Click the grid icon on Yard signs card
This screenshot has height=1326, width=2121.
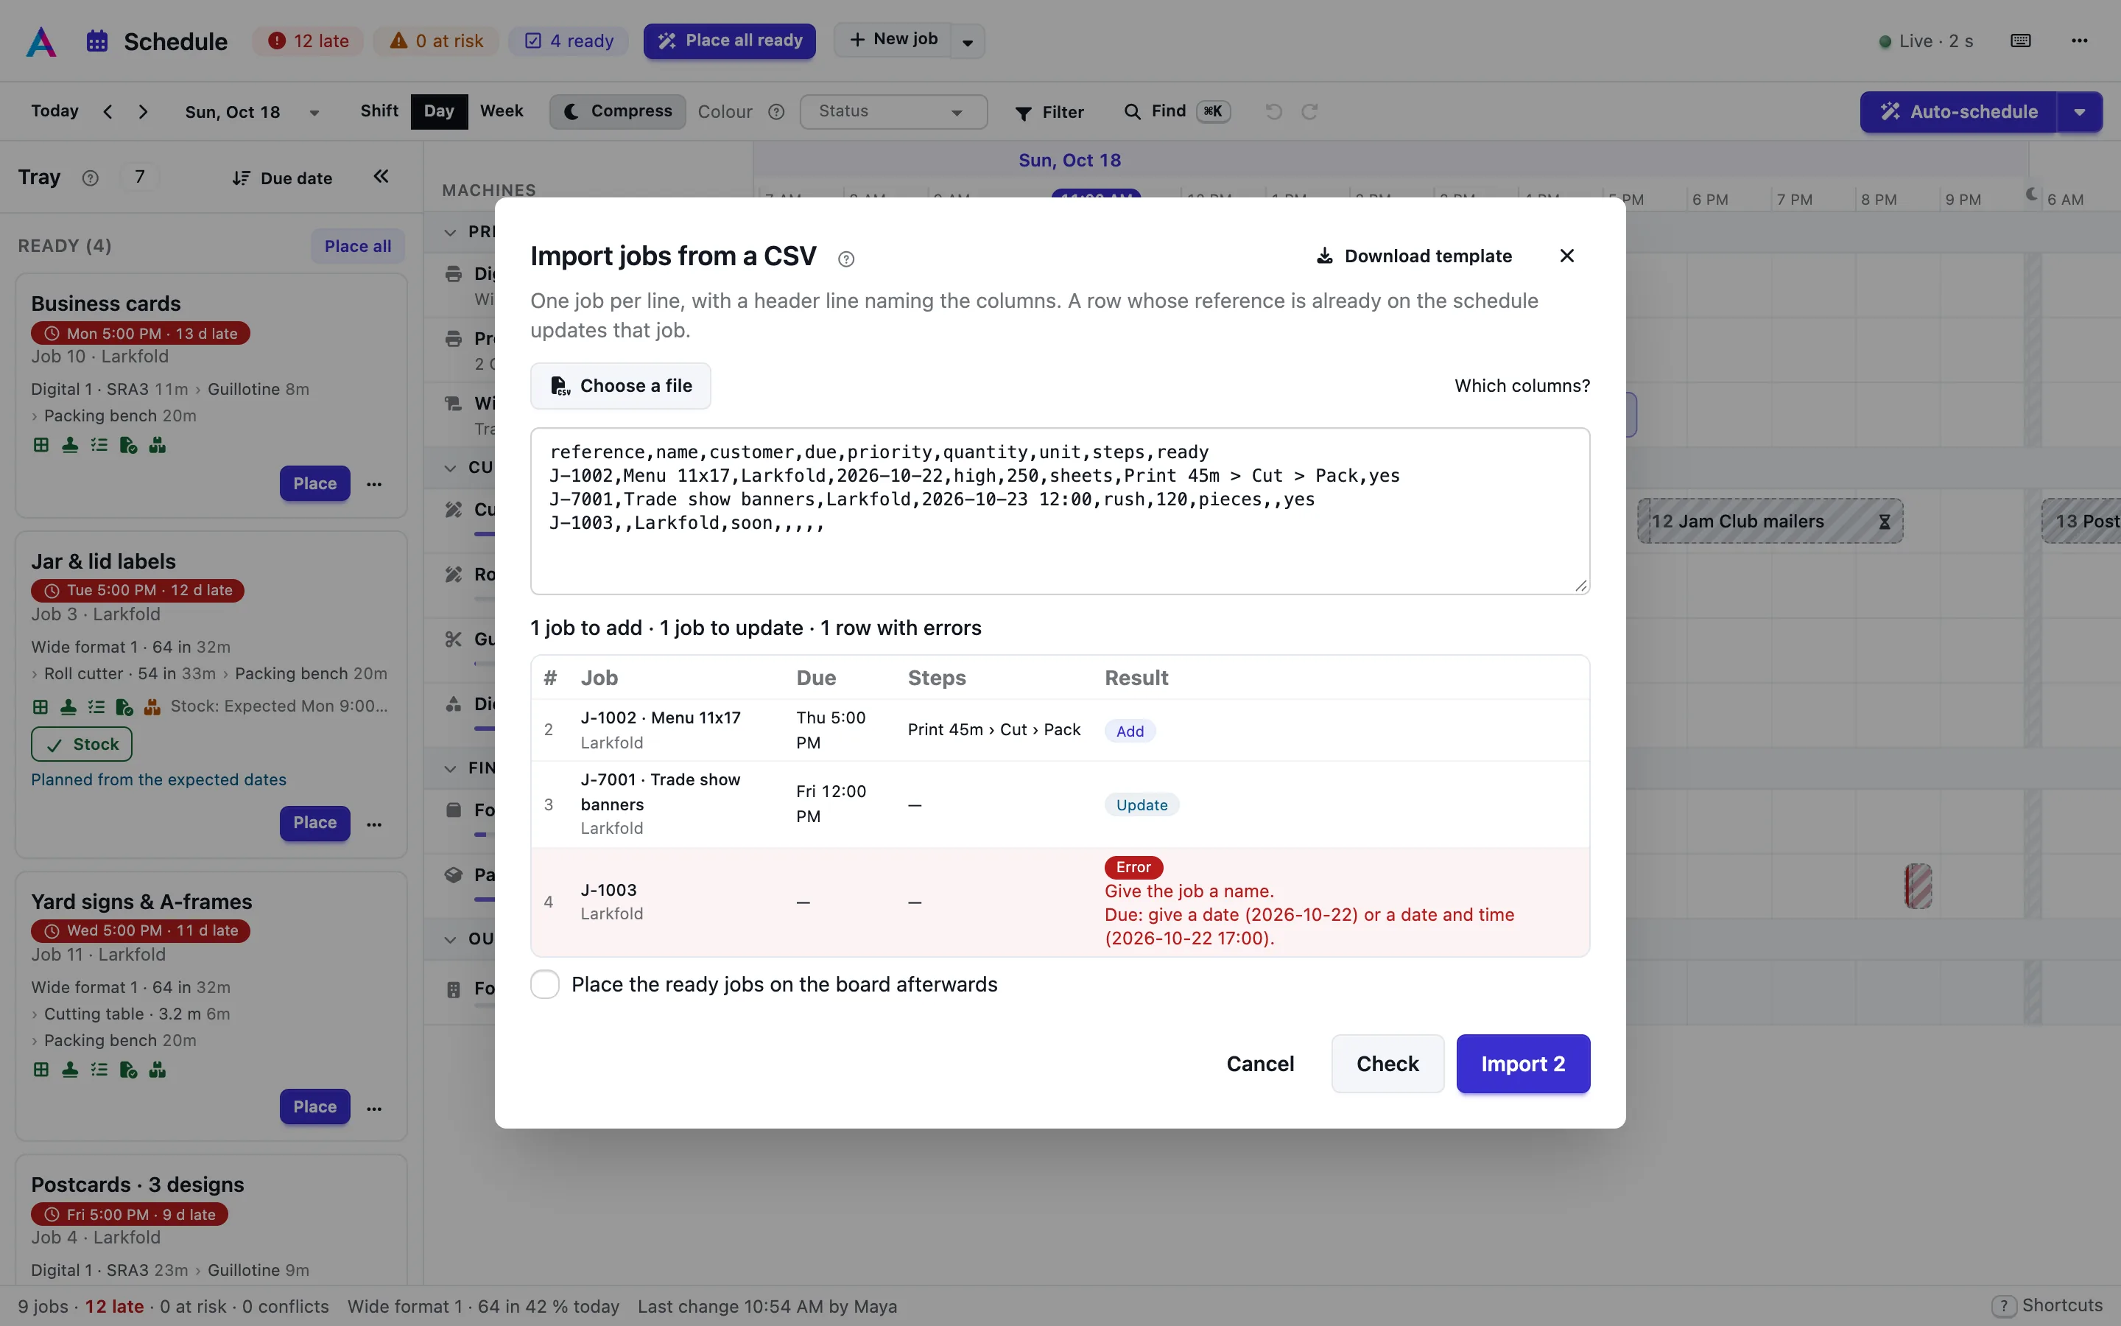click(x=41, y=1070)
